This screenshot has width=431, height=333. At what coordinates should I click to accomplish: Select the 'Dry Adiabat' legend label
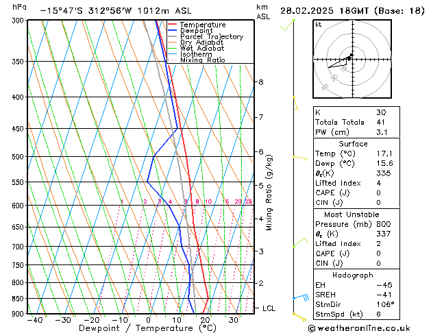pyautogui.click(x=201, y=42)
